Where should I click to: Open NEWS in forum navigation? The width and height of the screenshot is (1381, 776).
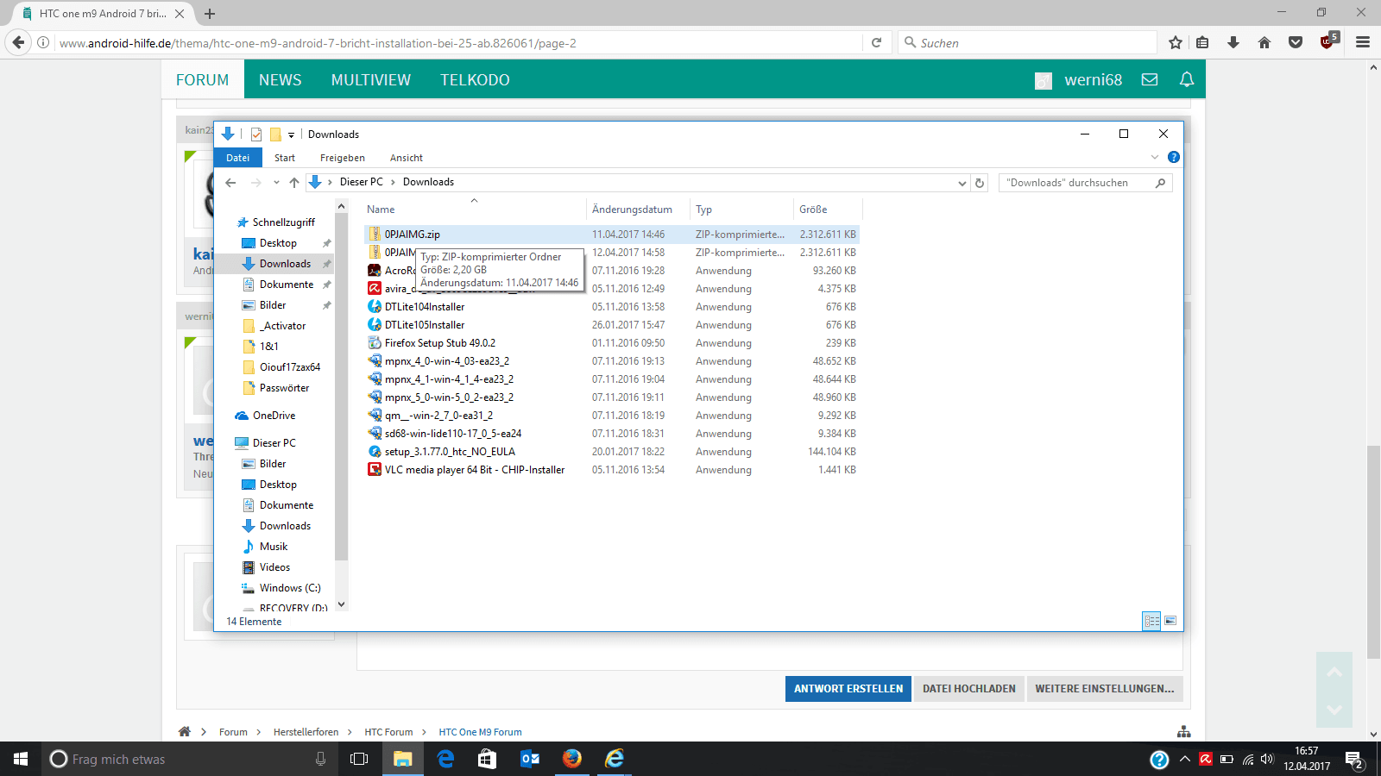coord(281,79)
